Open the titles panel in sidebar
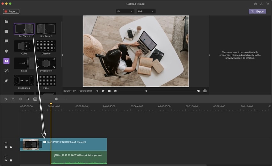Screen dimensions: 272x166 click(6, 31)
